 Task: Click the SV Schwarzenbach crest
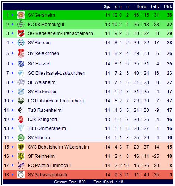click(x=21, y=174)
